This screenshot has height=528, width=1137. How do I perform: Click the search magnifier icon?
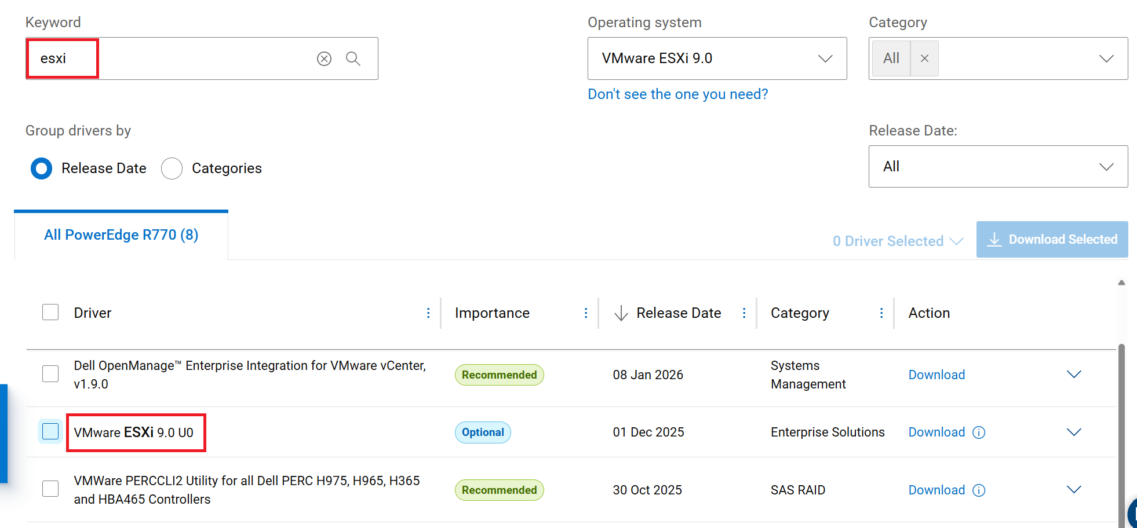point(354,58)
